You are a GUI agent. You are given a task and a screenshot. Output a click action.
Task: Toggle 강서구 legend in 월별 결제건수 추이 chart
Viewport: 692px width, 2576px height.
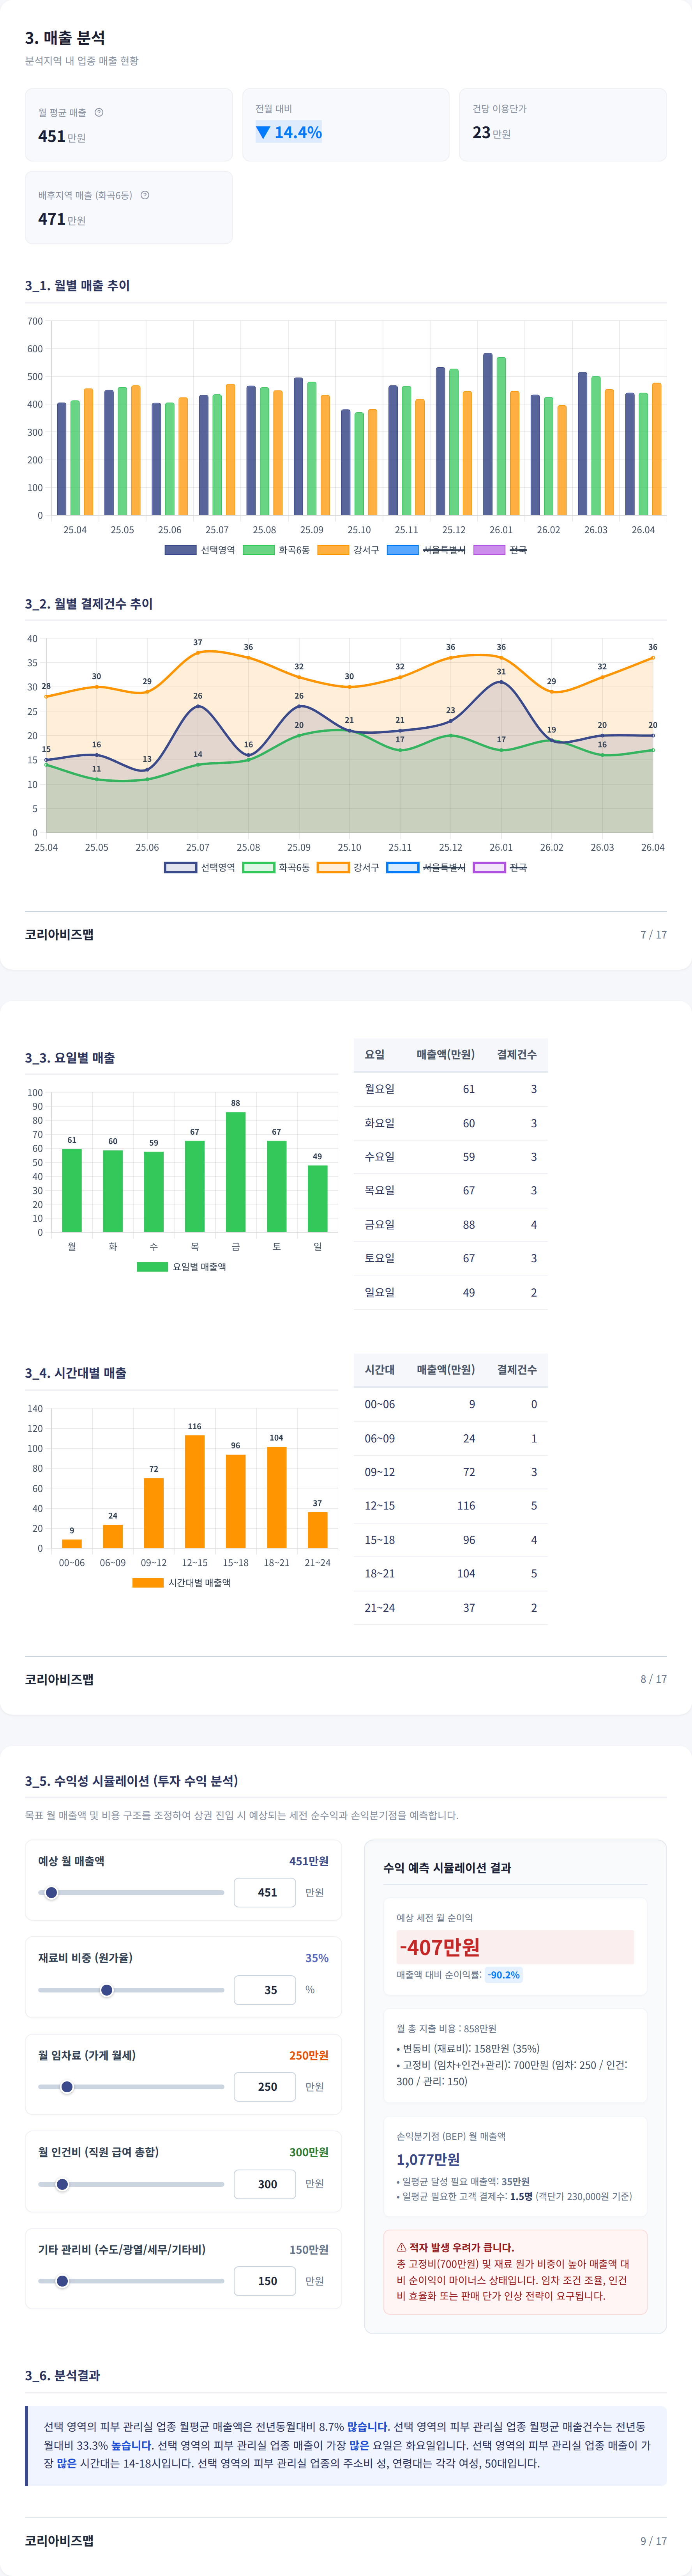click(x=348, y=867)
